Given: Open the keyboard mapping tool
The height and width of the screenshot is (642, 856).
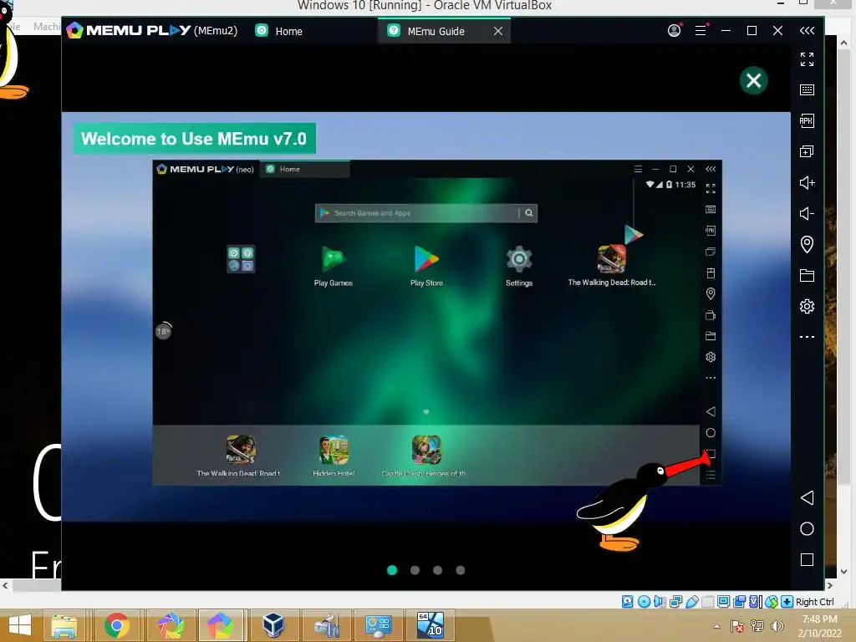Looking at the screenshot, I should click(x=807, y=89).
